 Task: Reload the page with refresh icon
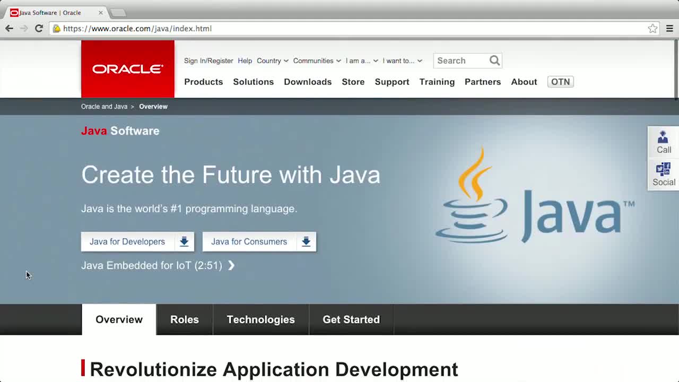point(39,28)
